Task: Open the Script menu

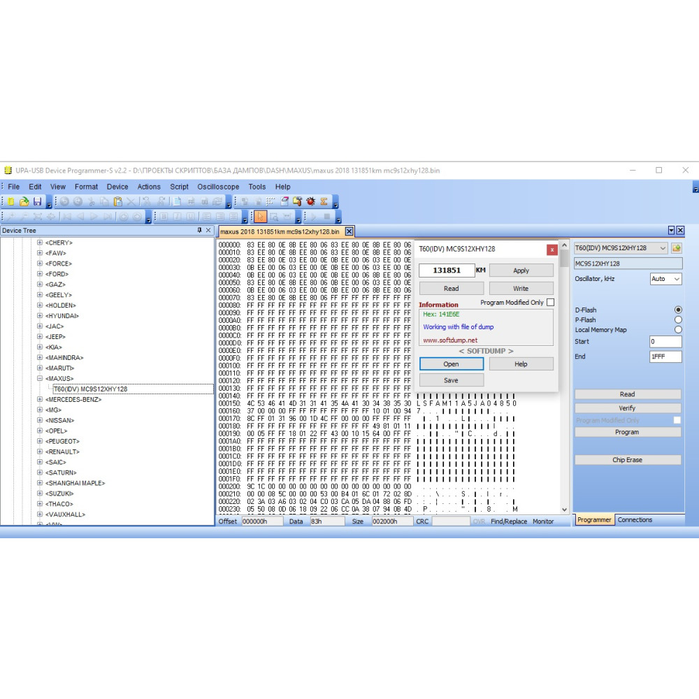Action: pos(179,187)
